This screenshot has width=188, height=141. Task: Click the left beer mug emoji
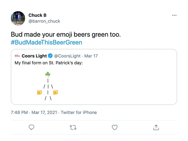tap(39, 92)
